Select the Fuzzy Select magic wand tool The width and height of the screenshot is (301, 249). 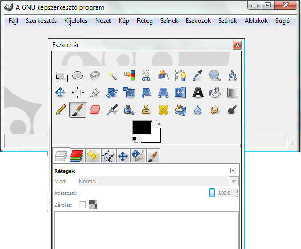click(113, 76)
